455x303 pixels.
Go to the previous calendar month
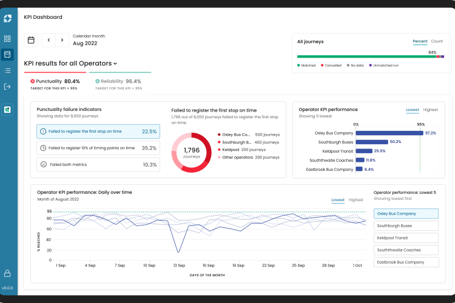pyautogui.click(x=49, y=40)
